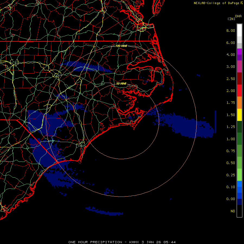Viewport: 244px width, 244px height.
Task: Click the 3.00 legend value
Action: click(x=231, y=67)
